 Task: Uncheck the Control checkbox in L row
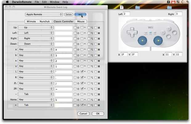coord(82,72)
